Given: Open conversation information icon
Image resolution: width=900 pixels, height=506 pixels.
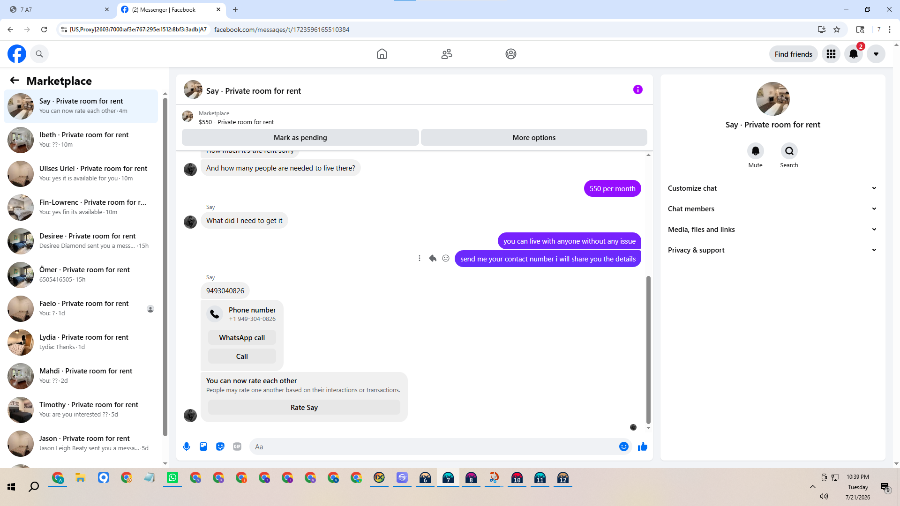Looking at the screenshot, I should (x=638, y=89).
